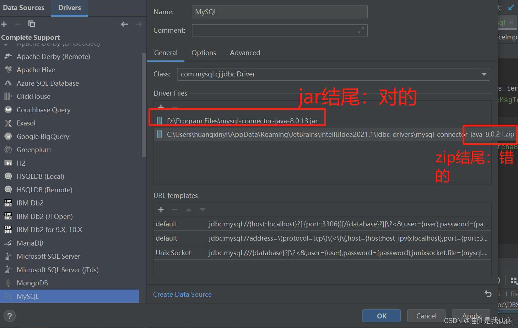This screenshot has height=328, width=518.
Task: Select Microsoft SQL Server driver
Action: coord(70,256)
